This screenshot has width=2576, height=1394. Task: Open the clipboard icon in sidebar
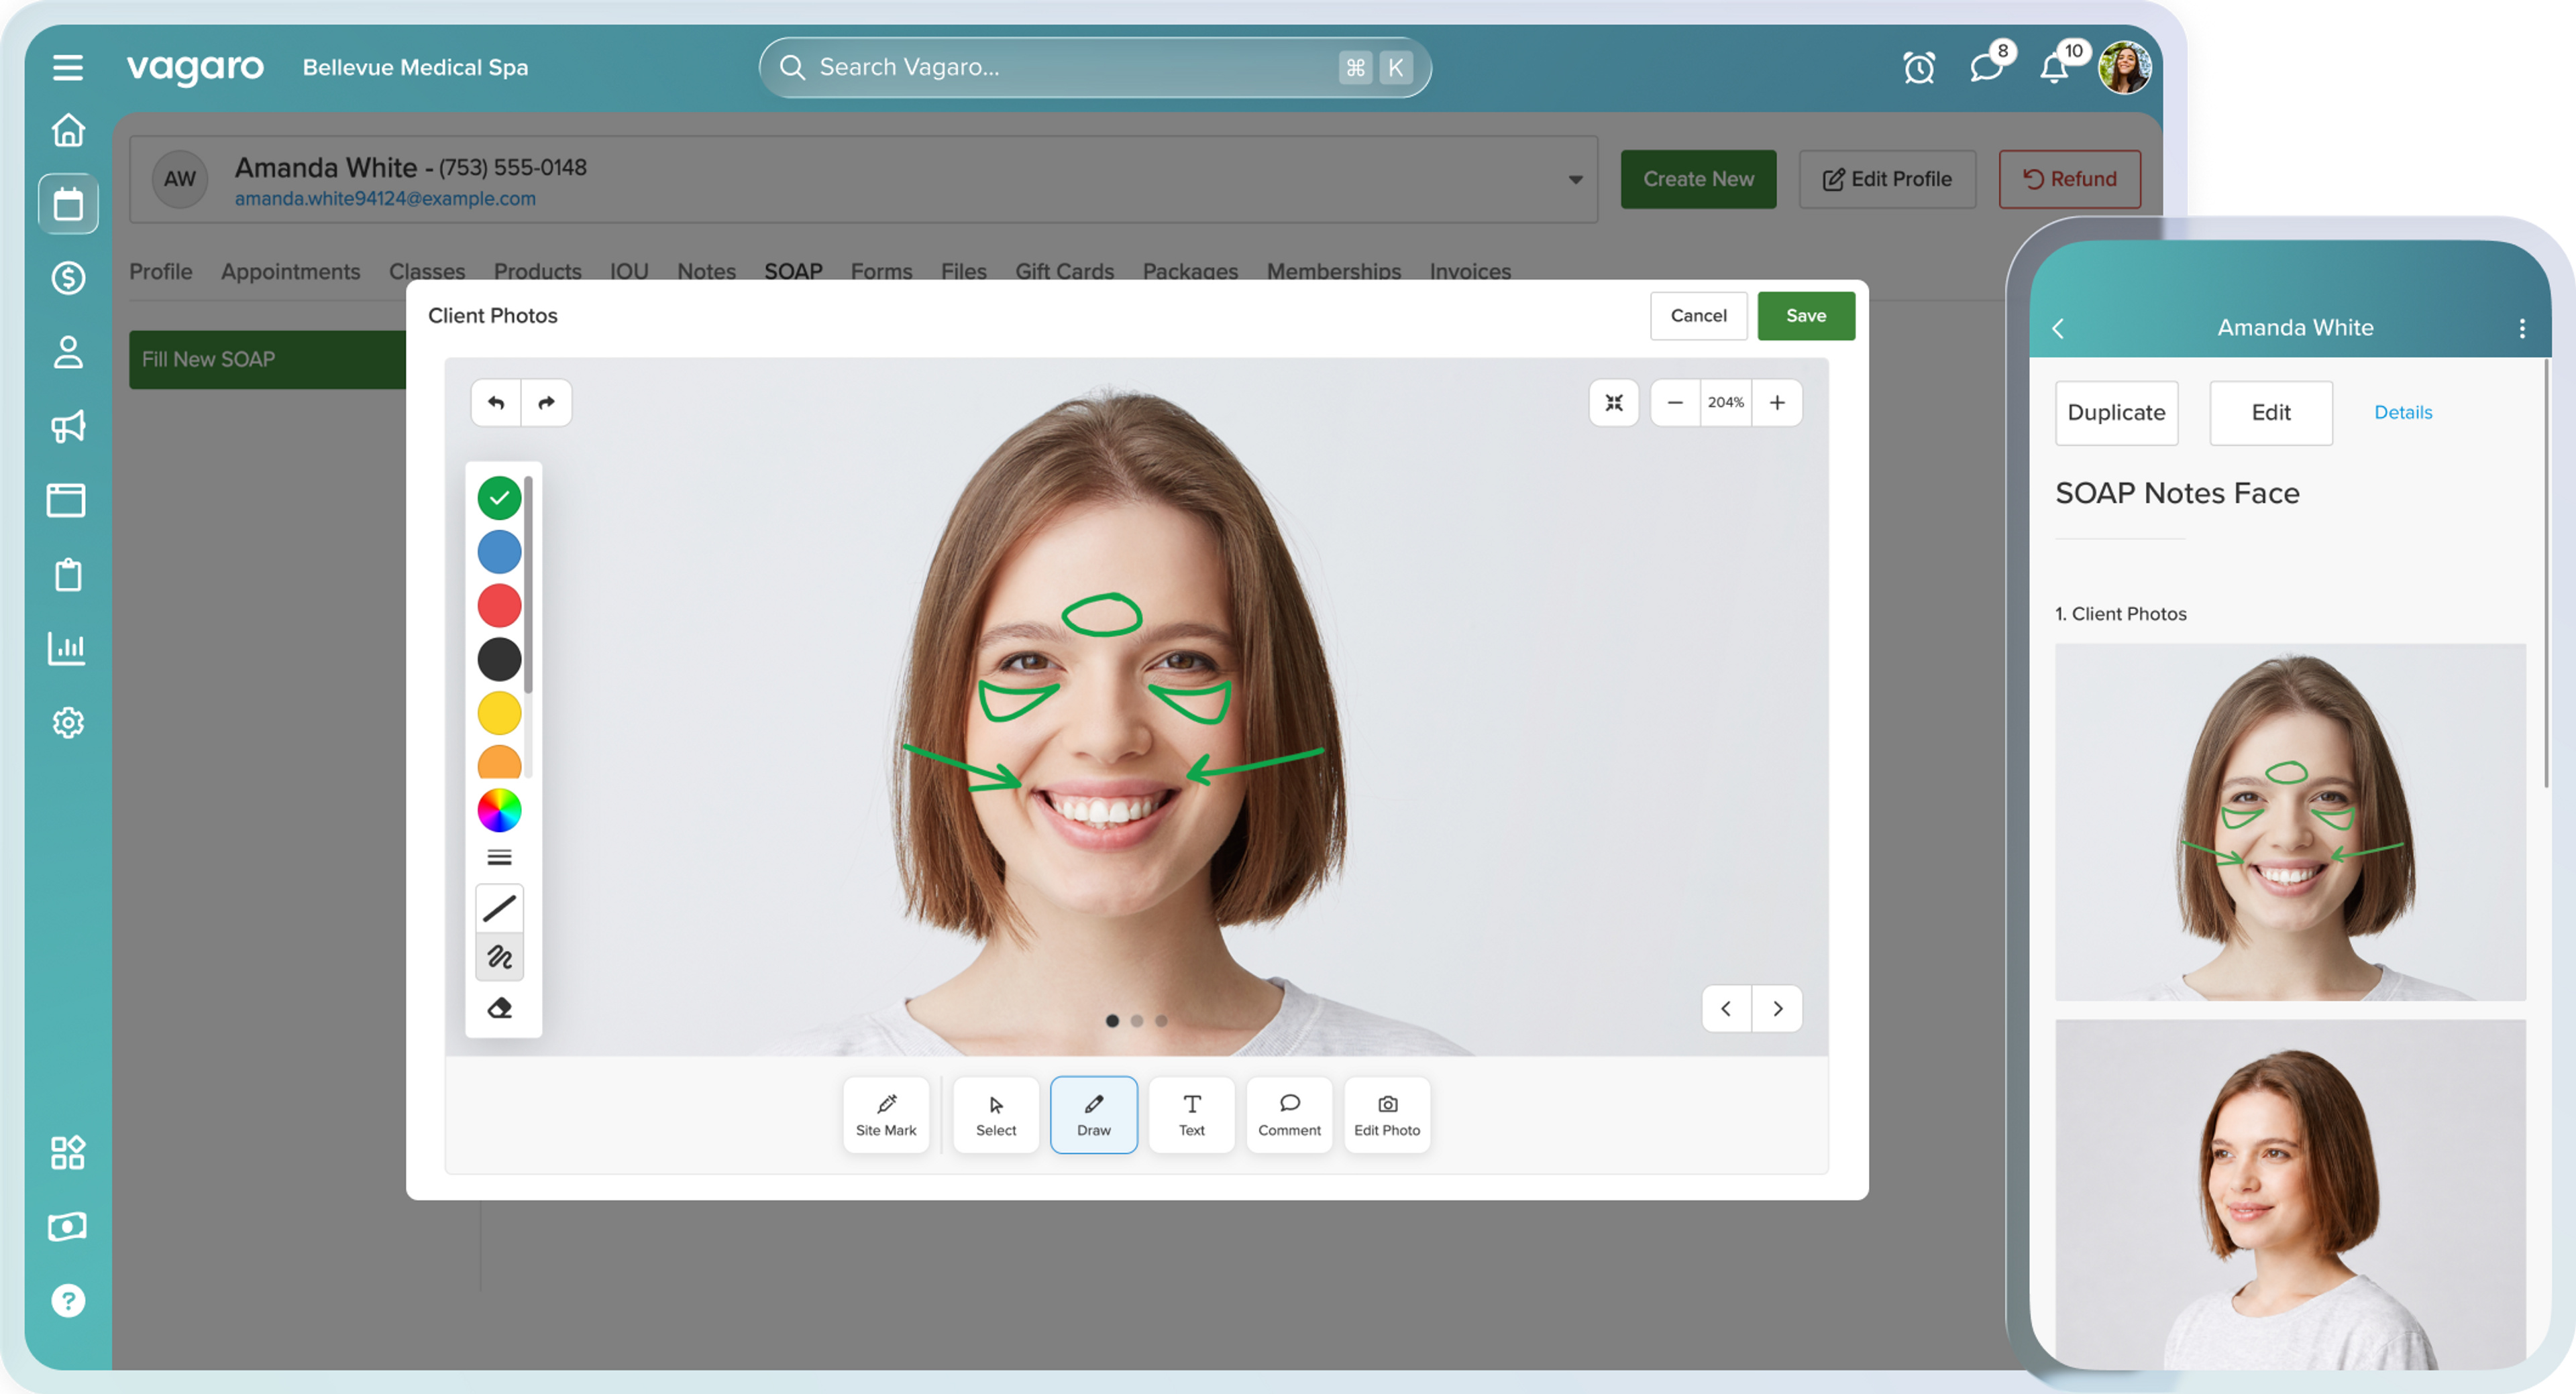tap(68, 575)
